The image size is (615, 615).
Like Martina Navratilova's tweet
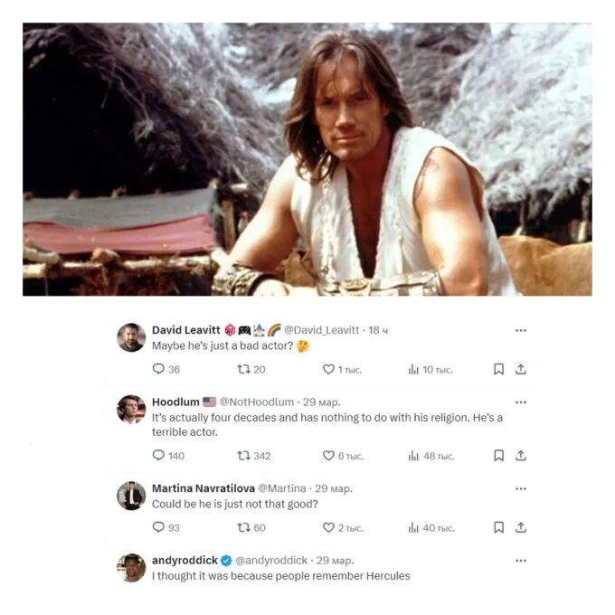(x=328, y=527)
